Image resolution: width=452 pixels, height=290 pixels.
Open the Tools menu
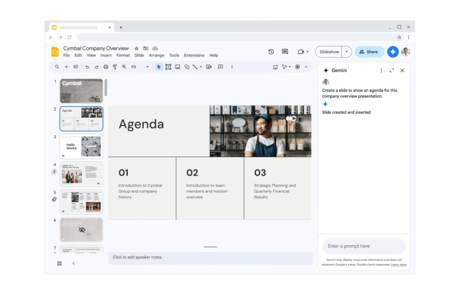tap(174, 55)
